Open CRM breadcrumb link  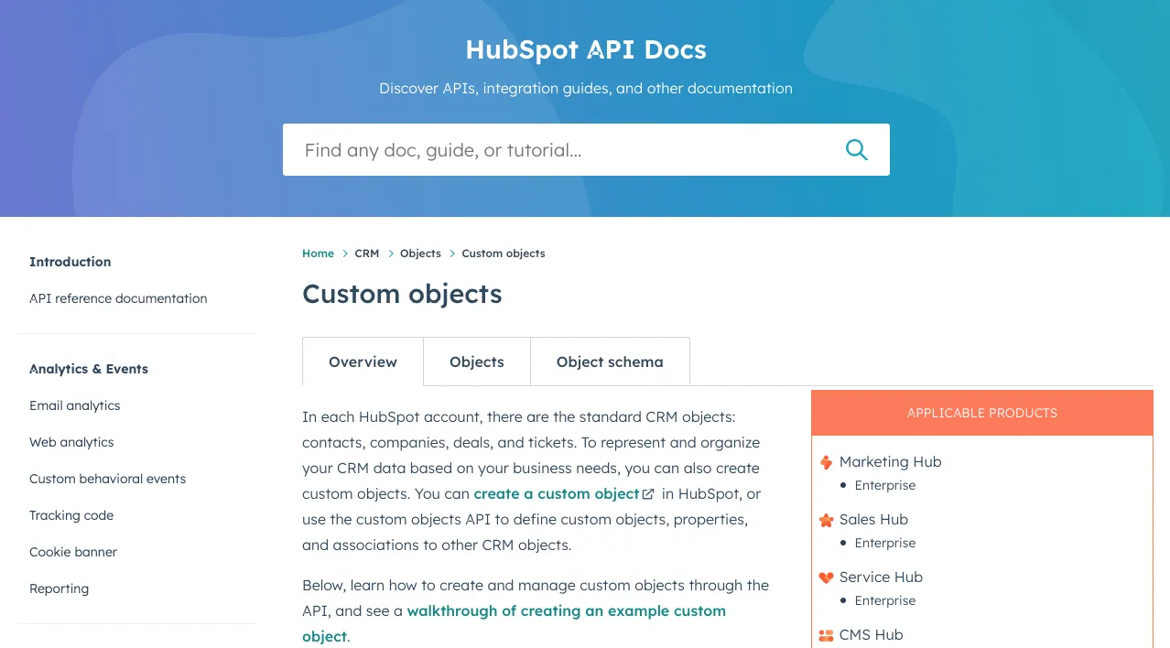pos(367,254)
